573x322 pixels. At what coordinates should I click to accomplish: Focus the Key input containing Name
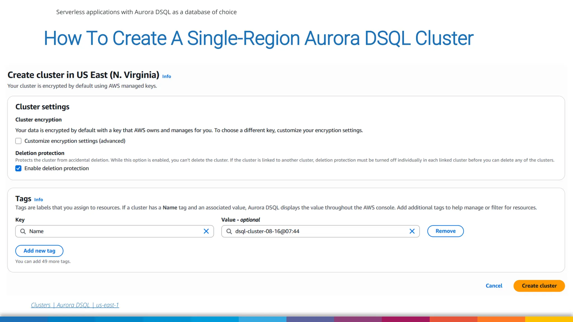point(115,231)
